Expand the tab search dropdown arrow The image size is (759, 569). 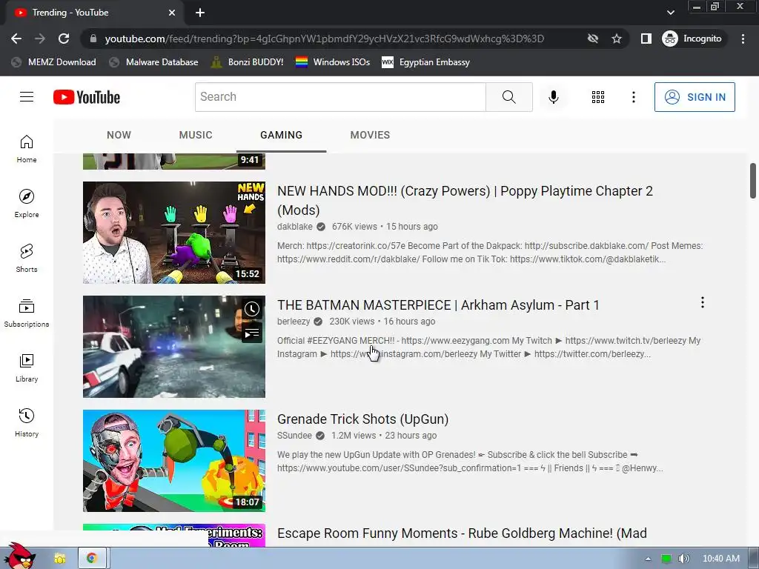tap(670, 13)
